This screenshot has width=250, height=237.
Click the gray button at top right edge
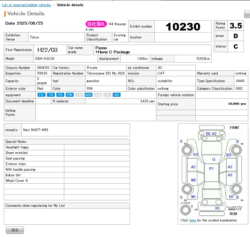(247, 14)
